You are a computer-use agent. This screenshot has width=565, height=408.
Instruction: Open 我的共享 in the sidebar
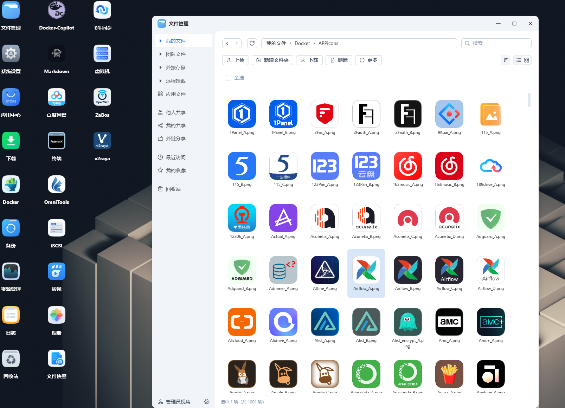pos(184,125)
